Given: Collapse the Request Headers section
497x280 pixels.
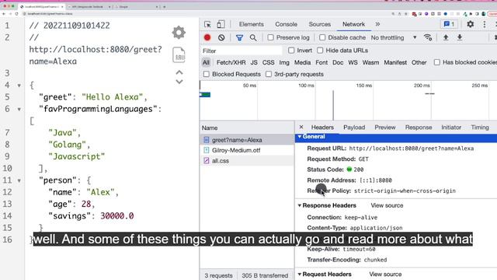Looking at the screenshot, I should (300, 274).
